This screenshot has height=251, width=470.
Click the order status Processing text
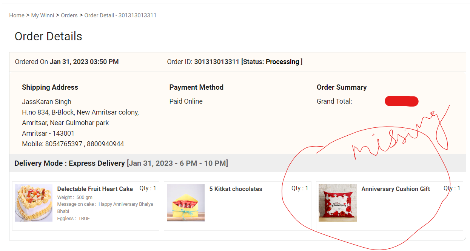282,62
